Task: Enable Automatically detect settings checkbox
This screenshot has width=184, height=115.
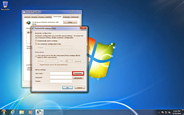Action: point(36,41)
